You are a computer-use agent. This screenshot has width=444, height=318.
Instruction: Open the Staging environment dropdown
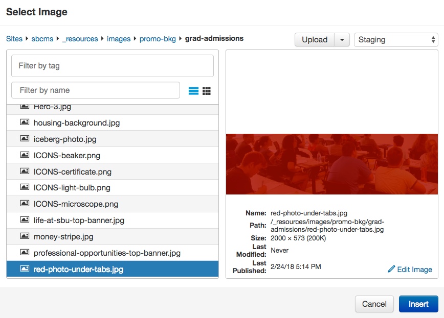coord(395,40)
